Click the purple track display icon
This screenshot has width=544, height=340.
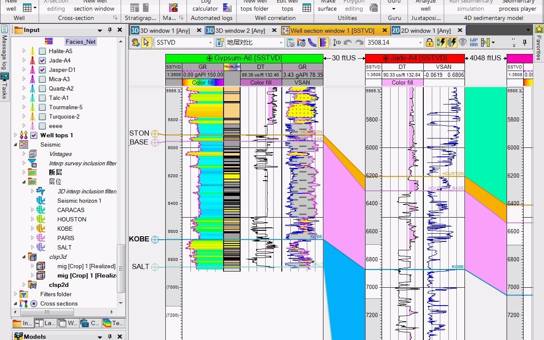323,42
